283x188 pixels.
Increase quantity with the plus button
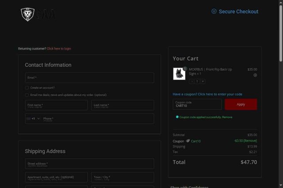(x=203, y=81)
